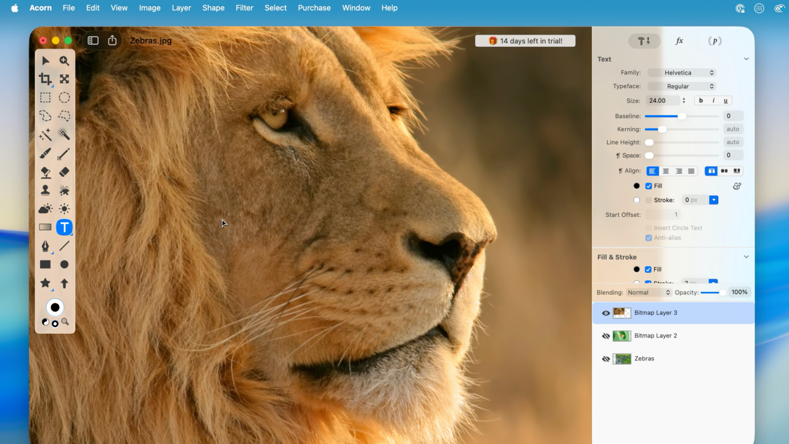Choose the Brush tool
This screenshot has height=444, width=789.
[46, 153]
